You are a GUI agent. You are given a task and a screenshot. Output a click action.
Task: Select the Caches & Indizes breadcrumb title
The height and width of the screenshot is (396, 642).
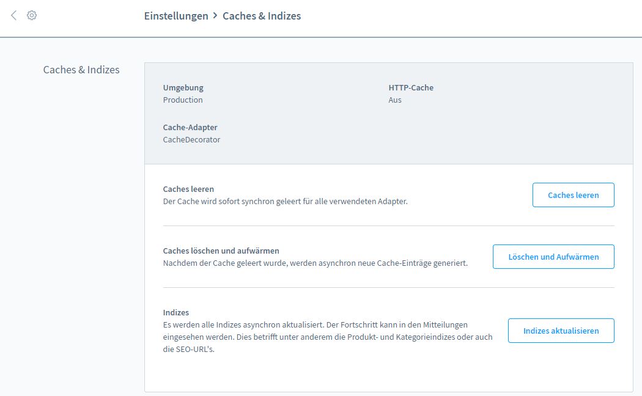(x=262, y=16)
